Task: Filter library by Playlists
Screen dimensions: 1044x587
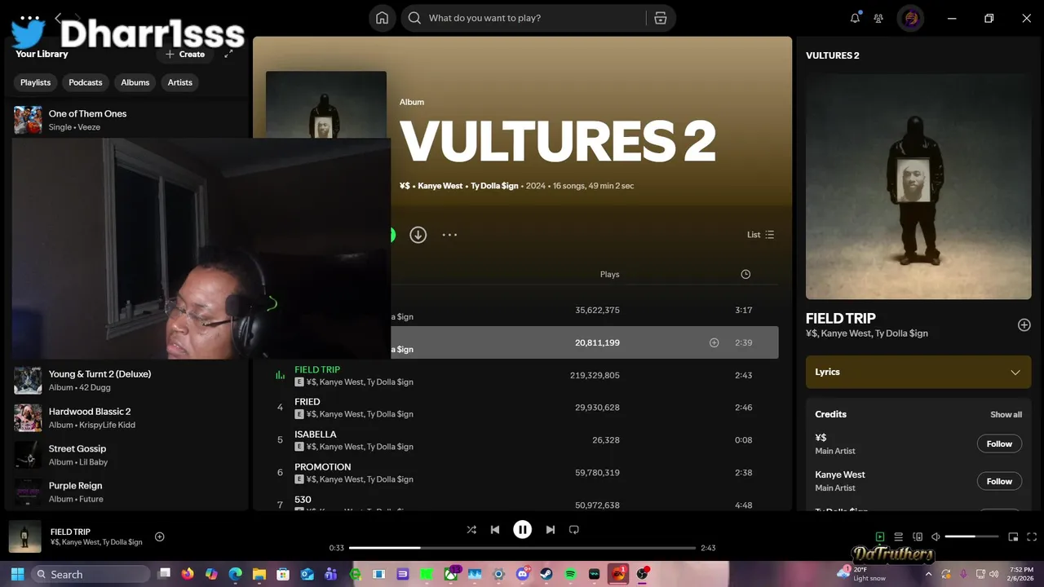Action: coord(36,82)
